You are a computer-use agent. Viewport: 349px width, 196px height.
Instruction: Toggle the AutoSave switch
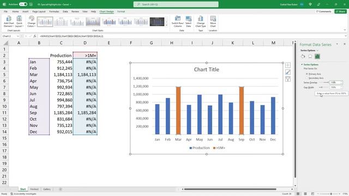(x=23, y=4)
